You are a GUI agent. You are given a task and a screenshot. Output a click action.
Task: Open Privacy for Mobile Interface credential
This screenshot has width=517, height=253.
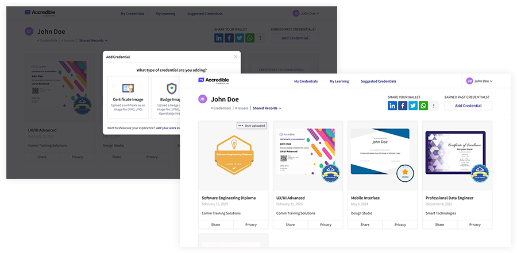point(400,225)
